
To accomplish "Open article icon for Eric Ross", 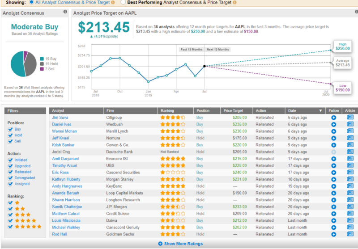I will click(x=350, y=172).
